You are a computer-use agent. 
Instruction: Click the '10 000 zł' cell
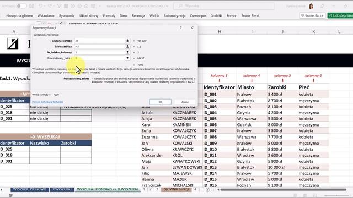(282, 167)
